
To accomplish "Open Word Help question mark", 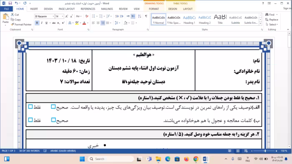I will click(x=263, y=3).
